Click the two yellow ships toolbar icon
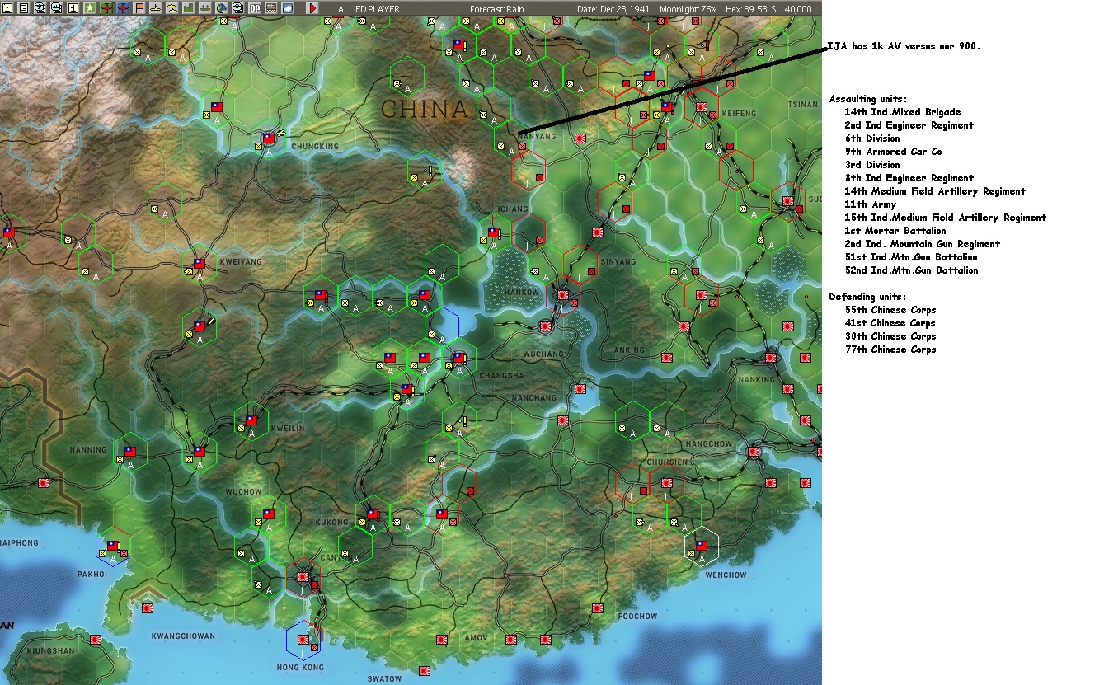The height and width of the screenshot is (685, 1104). point(172,7)
